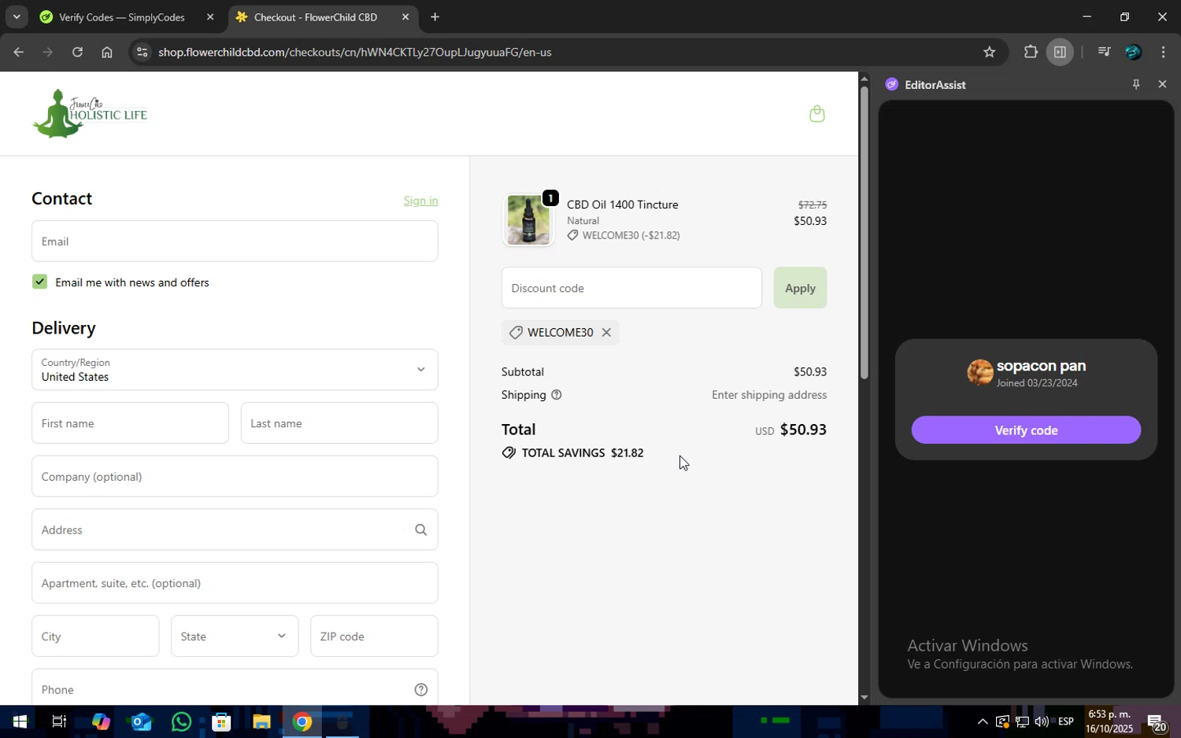View site information icon in address bar

click(142, 53)
